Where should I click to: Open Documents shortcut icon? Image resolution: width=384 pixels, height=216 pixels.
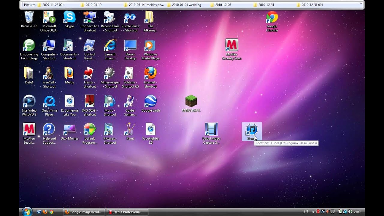pos(69,50)
